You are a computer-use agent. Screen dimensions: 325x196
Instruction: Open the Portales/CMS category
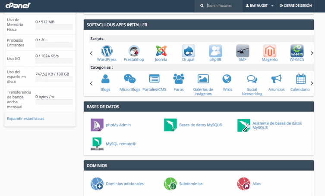pos(154,79)
